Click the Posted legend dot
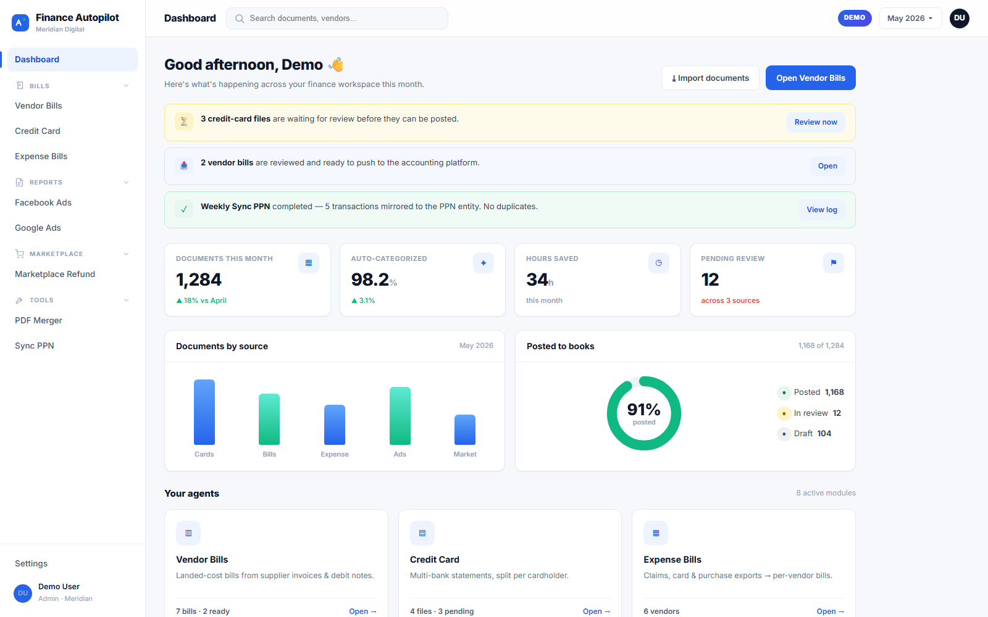 coord(784,392)
